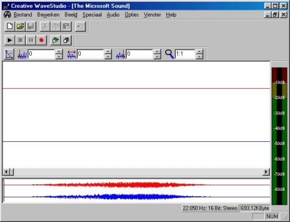The image size is (290, 222).
Task: Decrease the first waveform value spinner
Action: point(59,57)
